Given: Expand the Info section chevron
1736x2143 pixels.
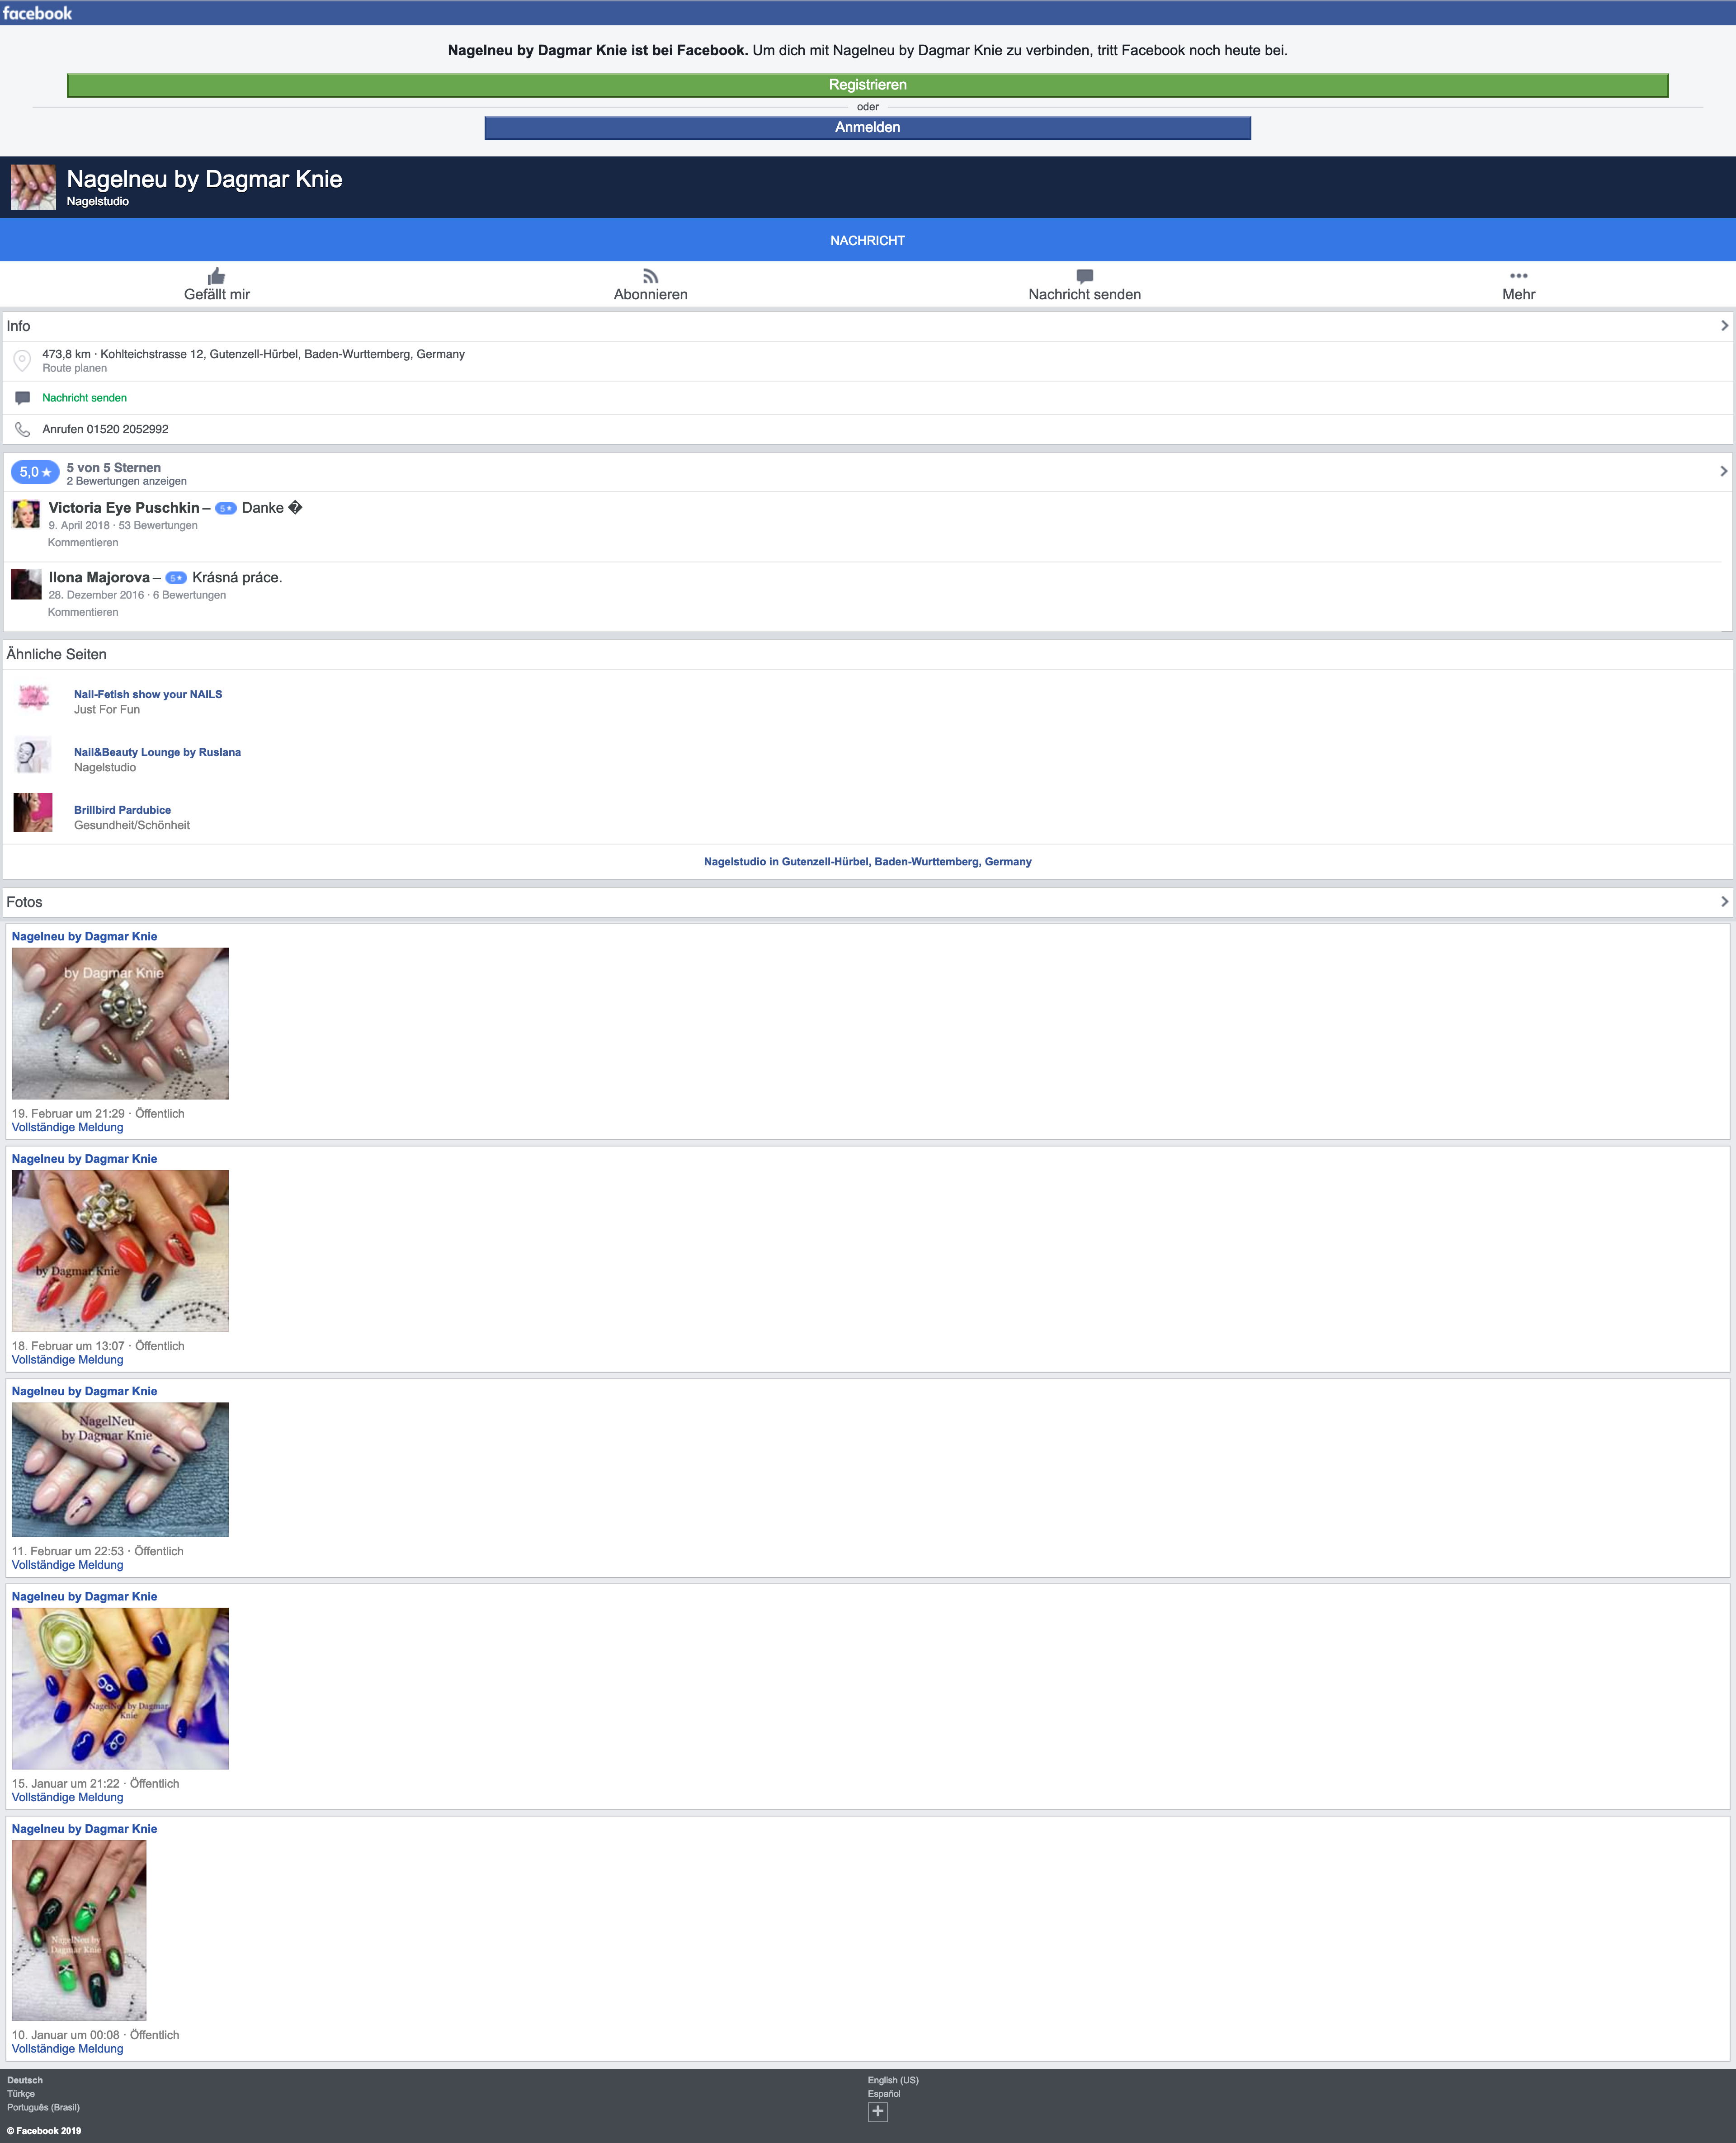Looking at the screenshot, I should pyautogui.click(x=1723, y=326).
